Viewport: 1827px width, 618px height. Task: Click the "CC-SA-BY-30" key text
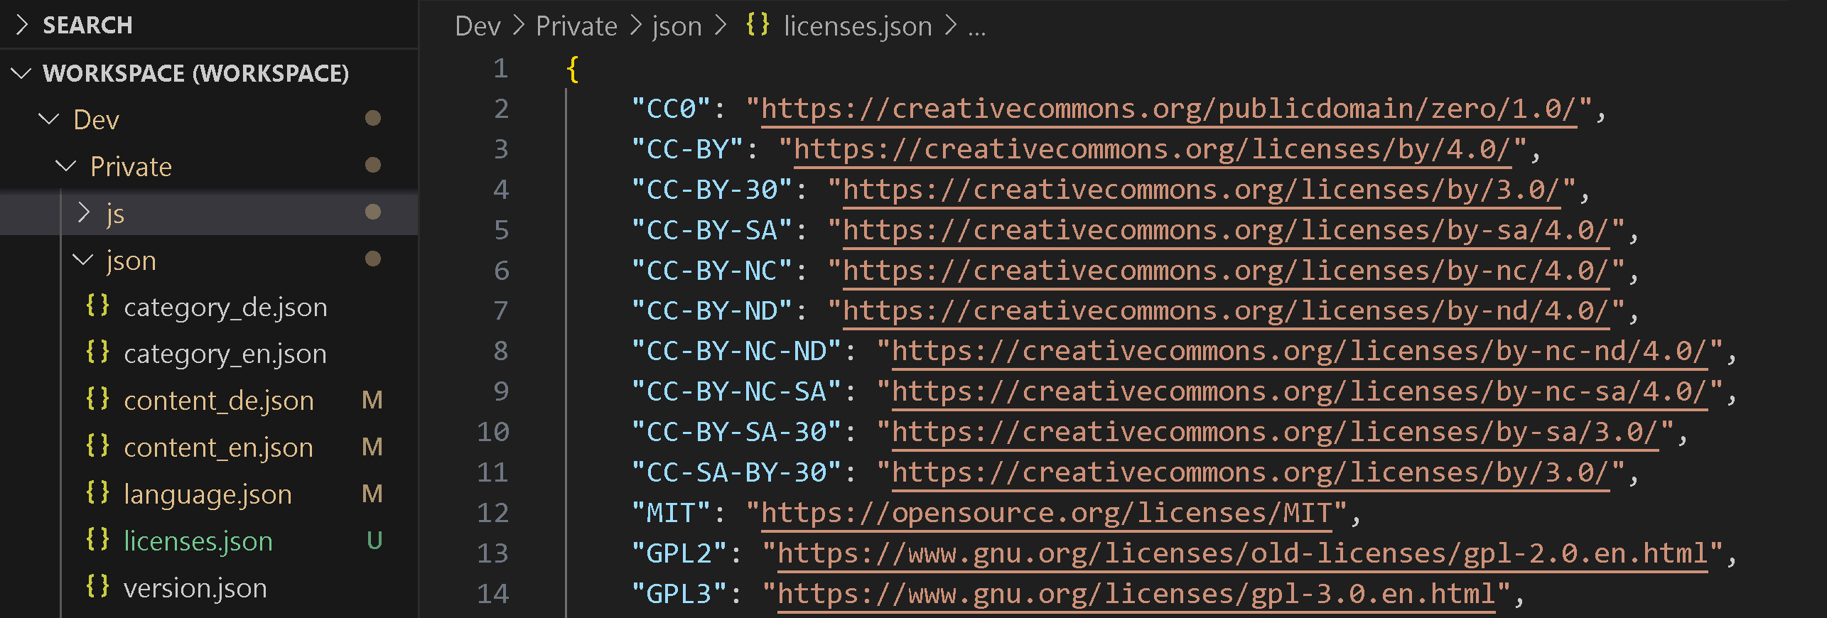coord(736,472)
